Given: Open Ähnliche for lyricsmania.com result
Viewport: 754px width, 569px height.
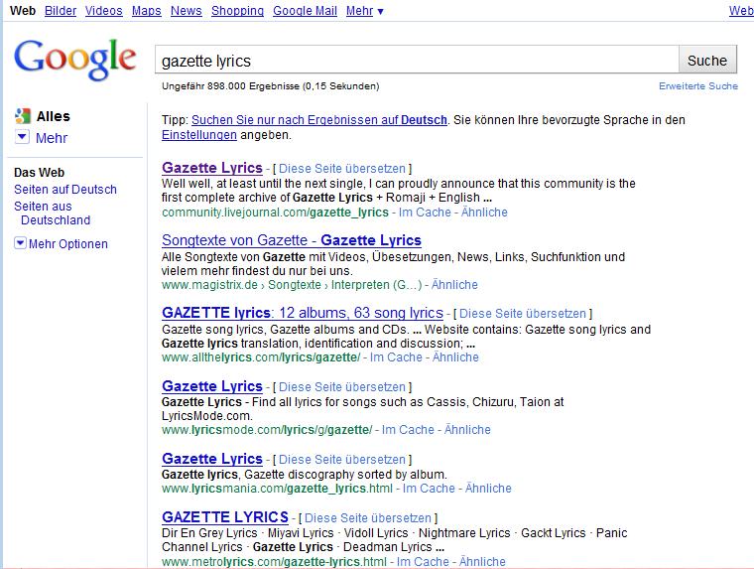Looking at the screenshot, I should coord(488,489).
